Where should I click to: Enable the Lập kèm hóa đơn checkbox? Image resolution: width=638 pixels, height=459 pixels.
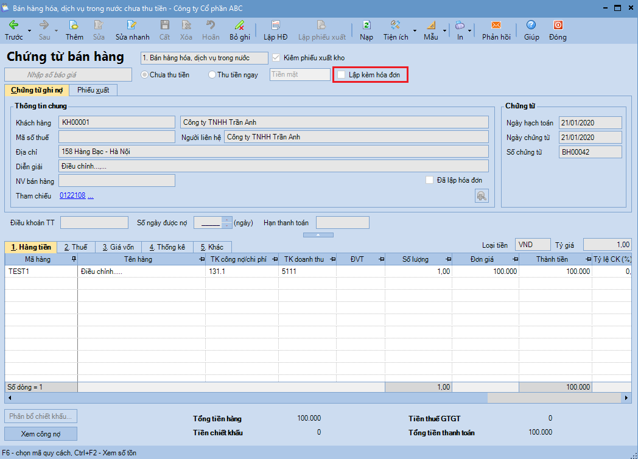pyautogui.click(x=342, y=75)
